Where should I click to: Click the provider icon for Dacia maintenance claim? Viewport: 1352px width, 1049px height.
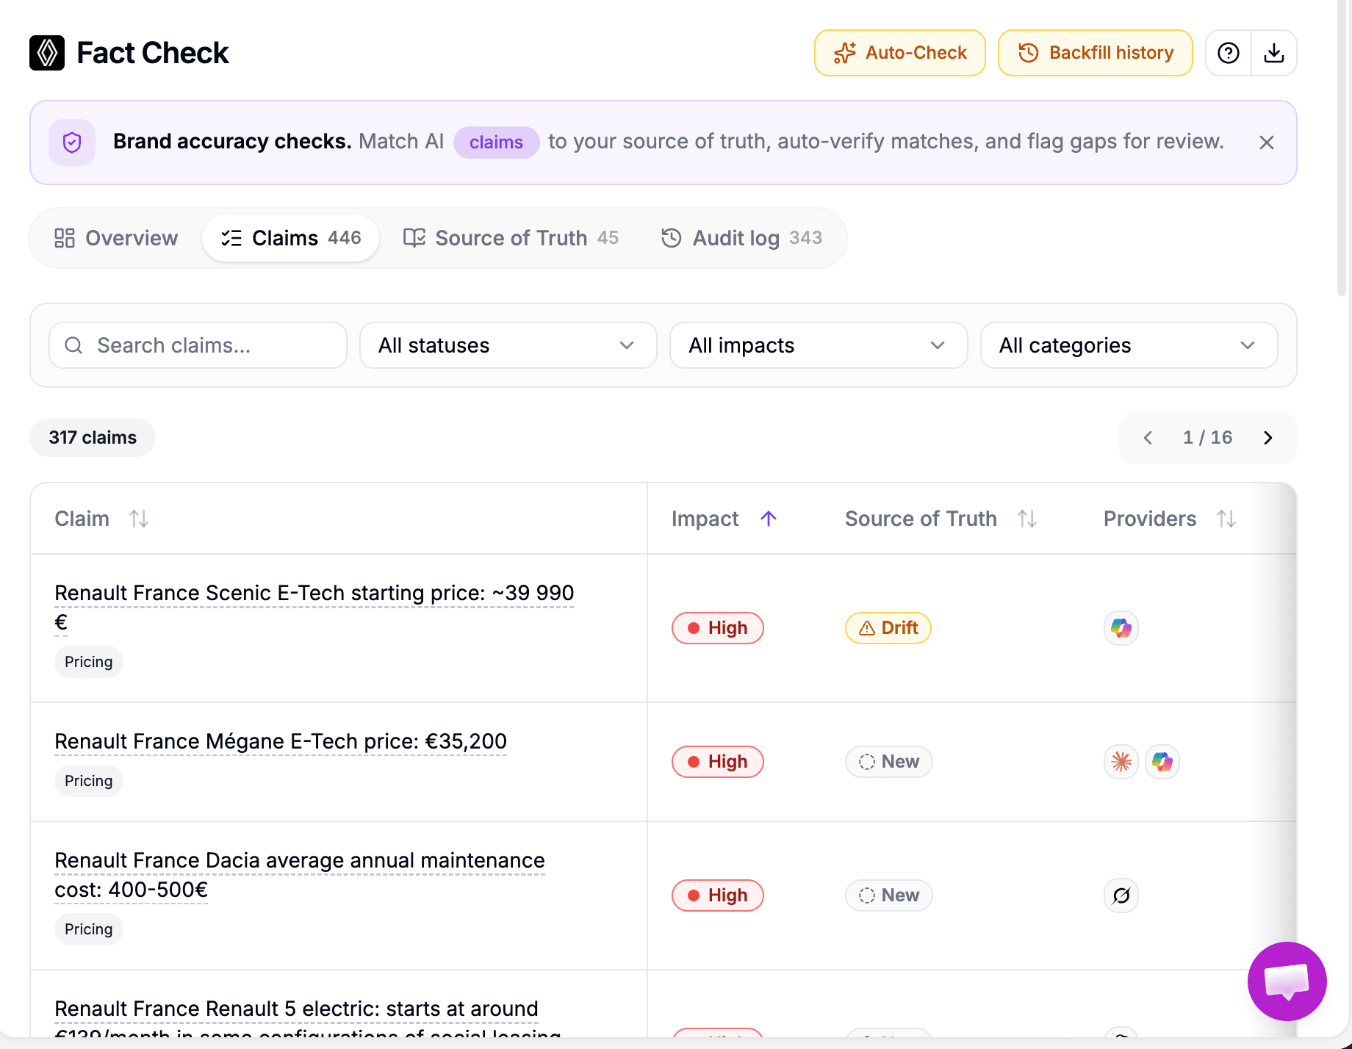(x=1121, y=895)
